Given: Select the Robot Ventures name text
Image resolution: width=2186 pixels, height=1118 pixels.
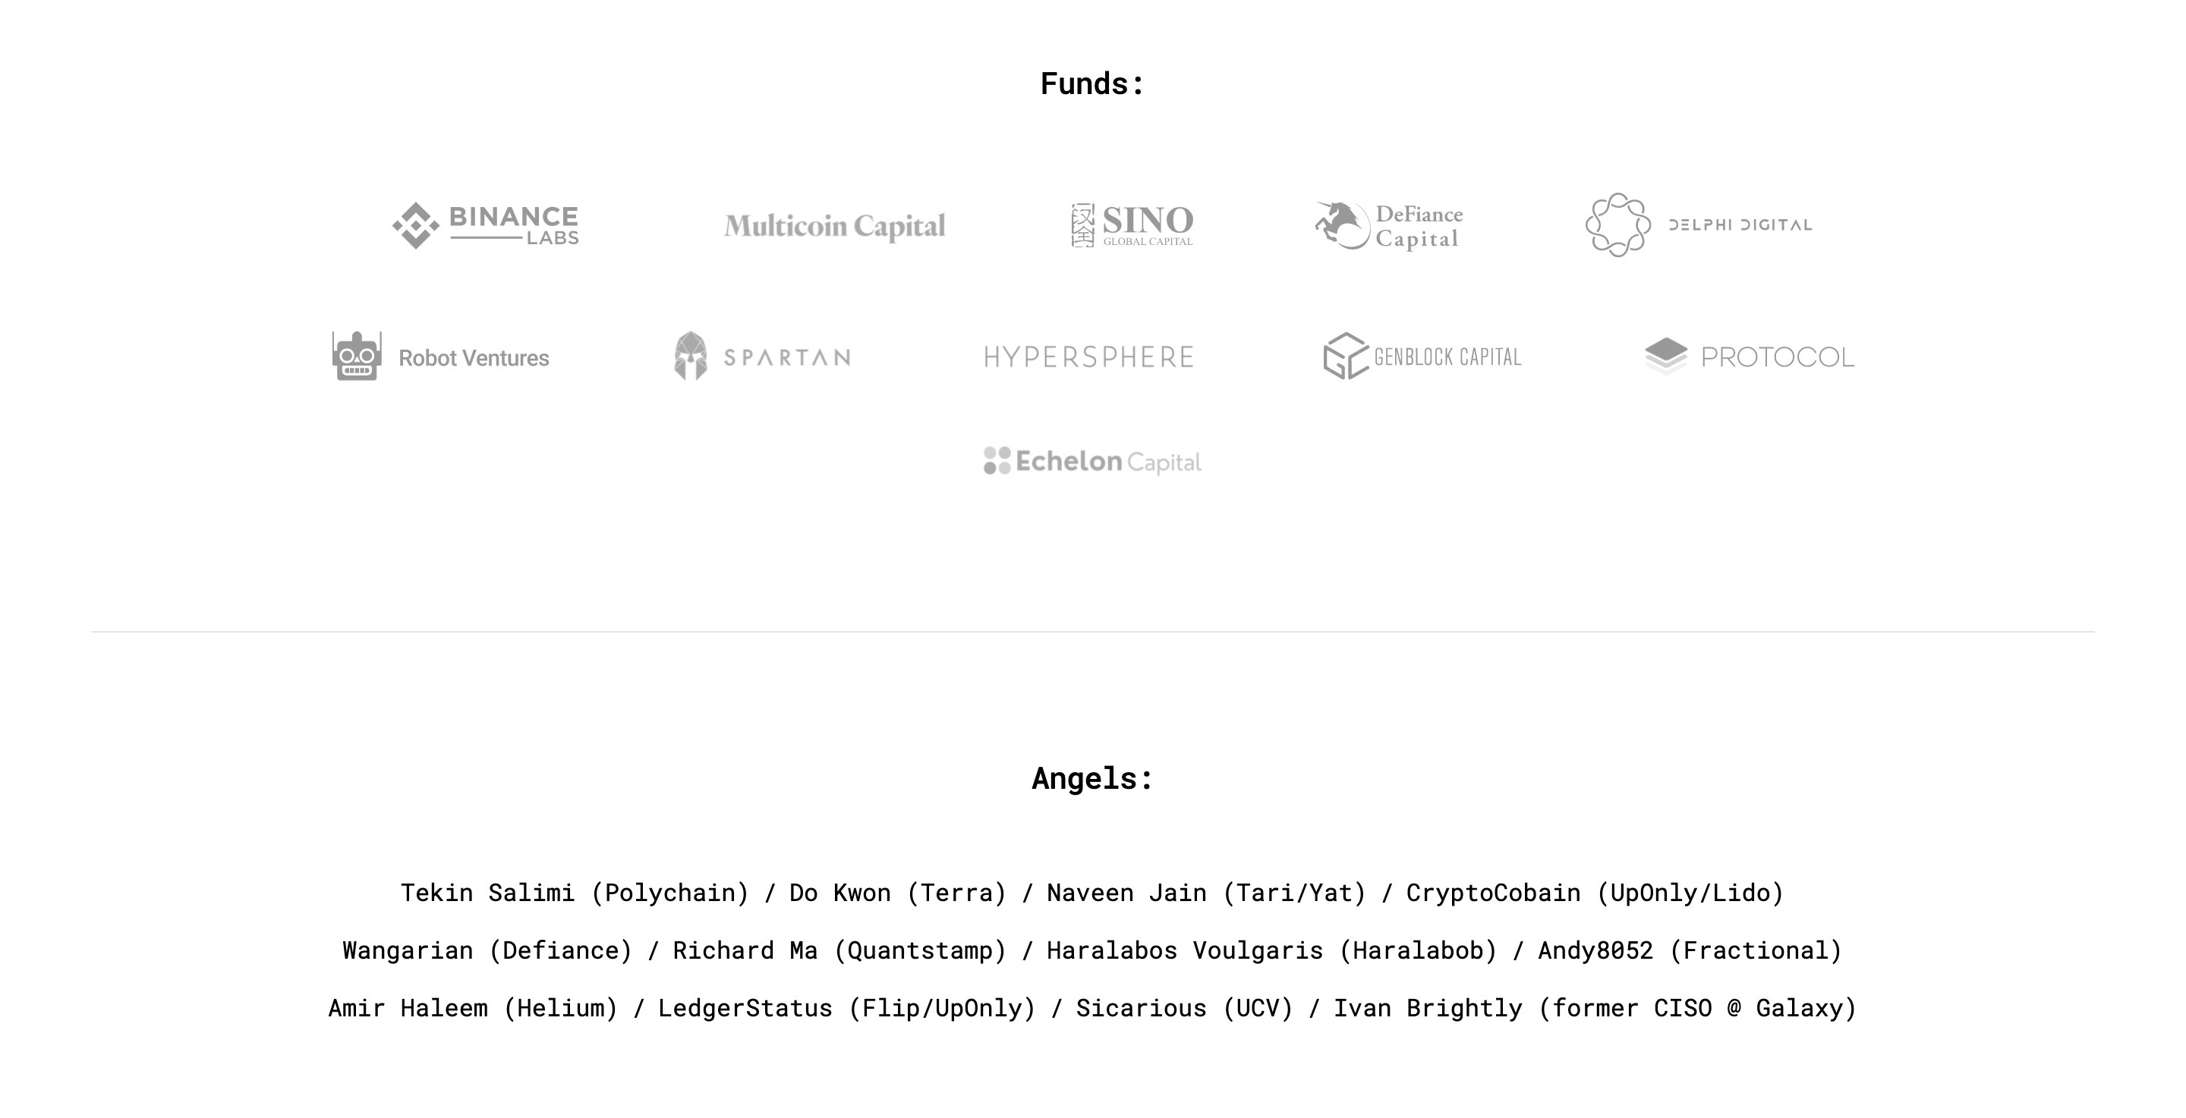Looking at the screenshot, I should click(474, 358).
